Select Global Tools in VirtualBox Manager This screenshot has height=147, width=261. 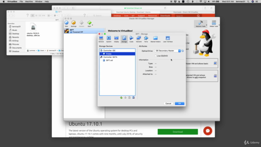click(214, 24)
